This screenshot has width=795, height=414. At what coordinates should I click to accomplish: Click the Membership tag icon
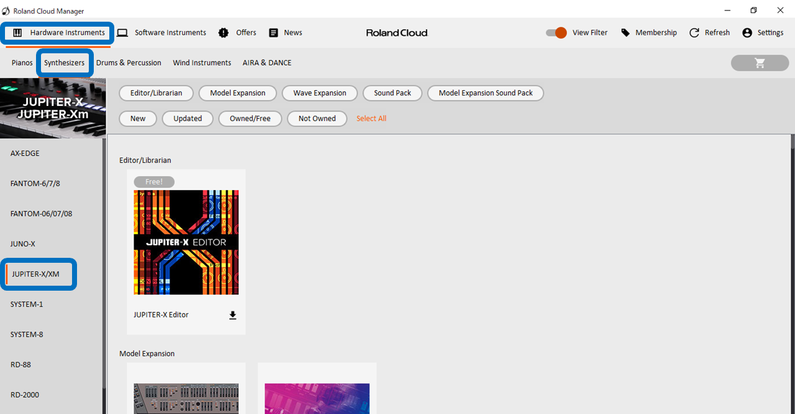click(x=625, y=33)
